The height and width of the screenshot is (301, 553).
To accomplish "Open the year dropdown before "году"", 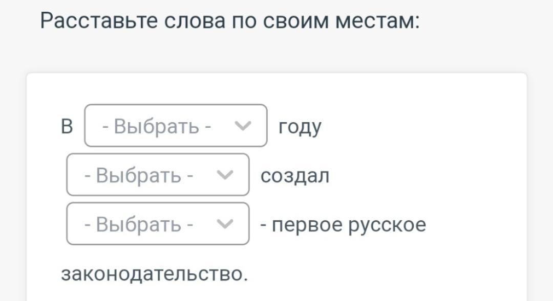I will click(176, 126).
